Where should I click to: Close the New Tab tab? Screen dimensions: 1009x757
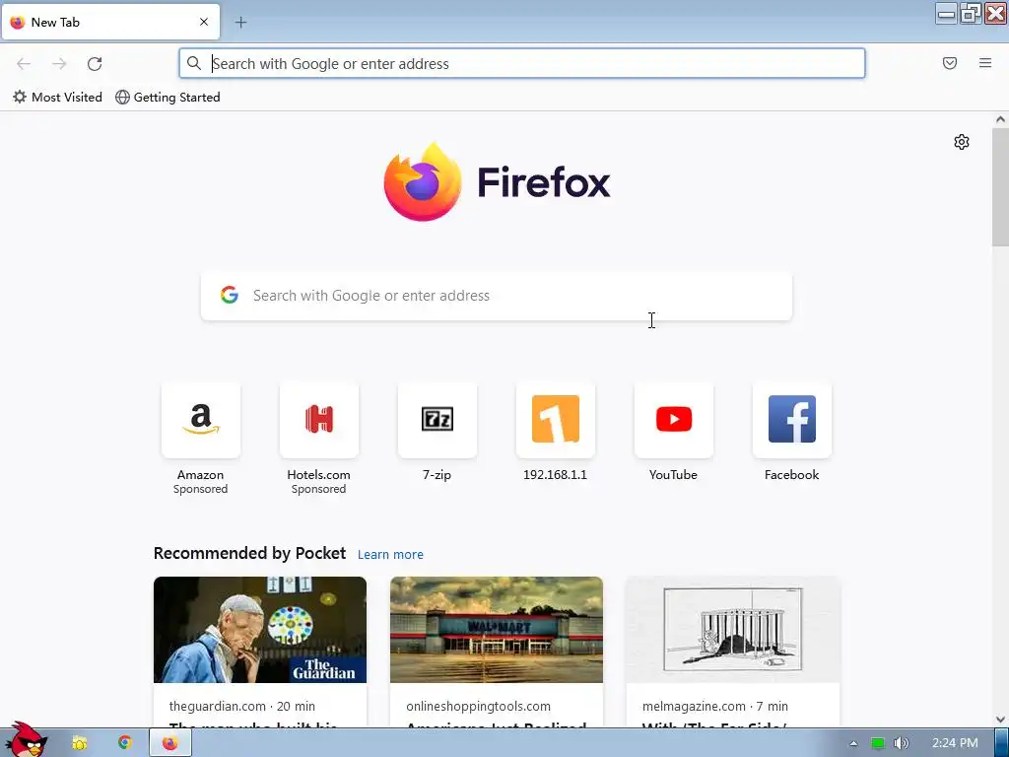tap(204, 22)
